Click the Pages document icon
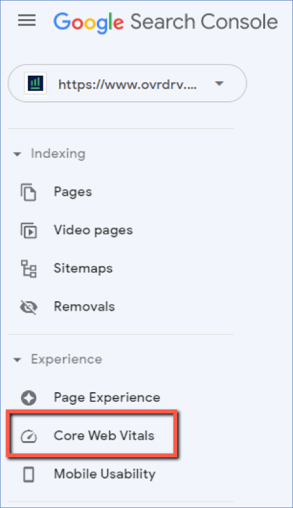Image resolution: width=293 pixels, height=508 pixels. pos(29,192)
